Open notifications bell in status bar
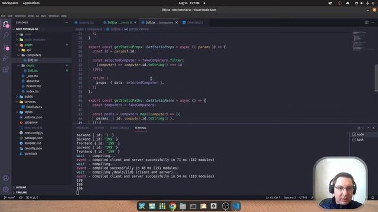Screen dimensions: 378x212 coord(373,198)
